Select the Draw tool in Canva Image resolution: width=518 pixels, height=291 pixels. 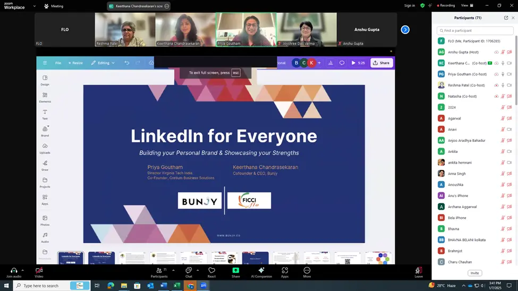pyautogui.click(x=45, y=166)
